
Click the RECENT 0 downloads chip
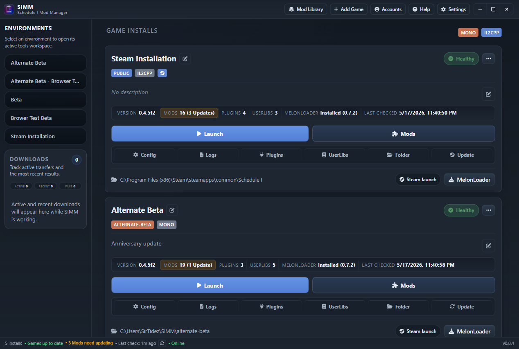[x=45, y=186]
